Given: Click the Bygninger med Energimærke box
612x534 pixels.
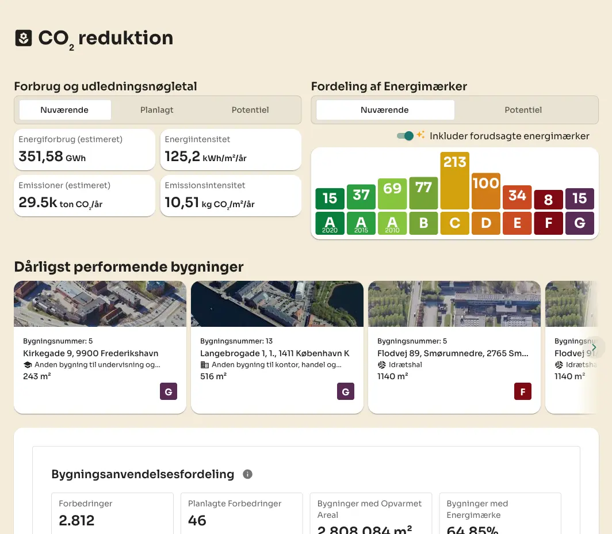Looking at the screenshot, I should click(x=500, y=513).
